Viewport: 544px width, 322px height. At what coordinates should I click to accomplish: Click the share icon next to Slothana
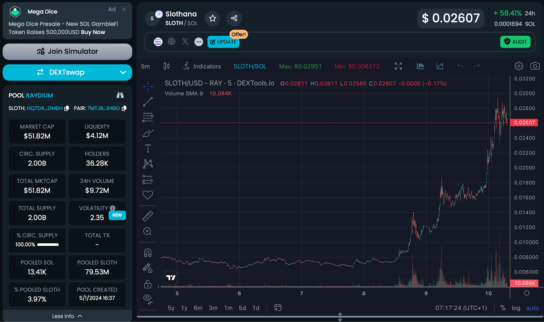pyautogui.click(x=234, y=18)
